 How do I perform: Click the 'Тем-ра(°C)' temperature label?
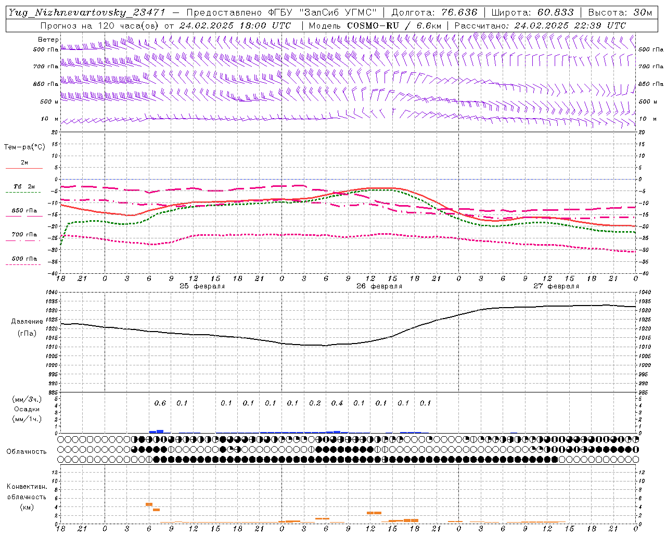point(24,147)
